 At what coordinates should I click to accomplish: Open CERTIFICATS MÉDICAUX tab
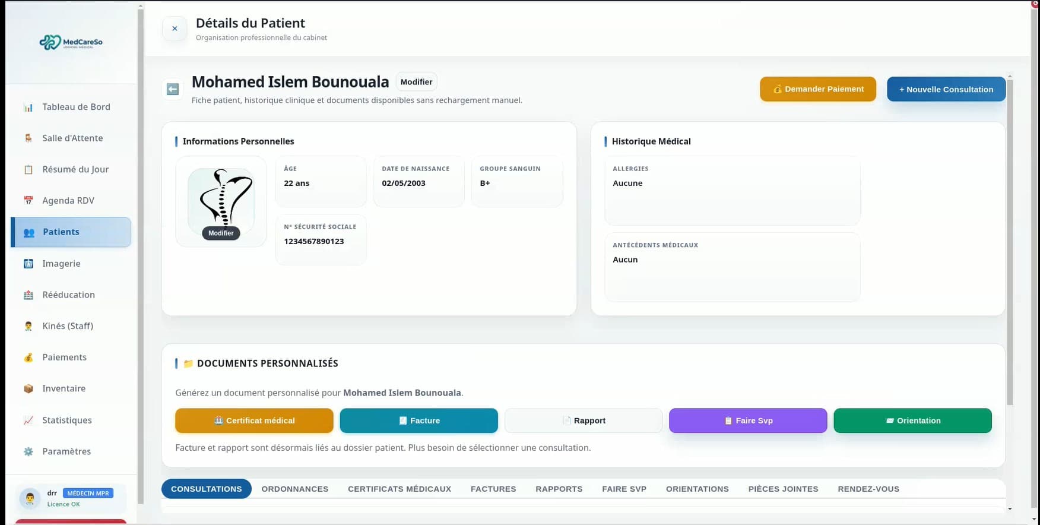tap(399, 489)
